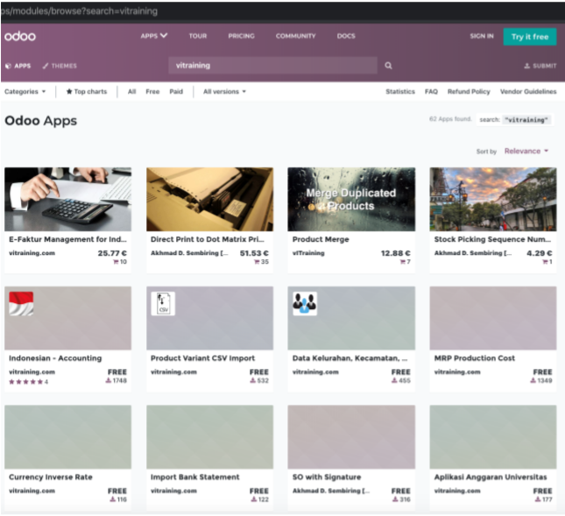Open the FAQ link

coord(431,91)
